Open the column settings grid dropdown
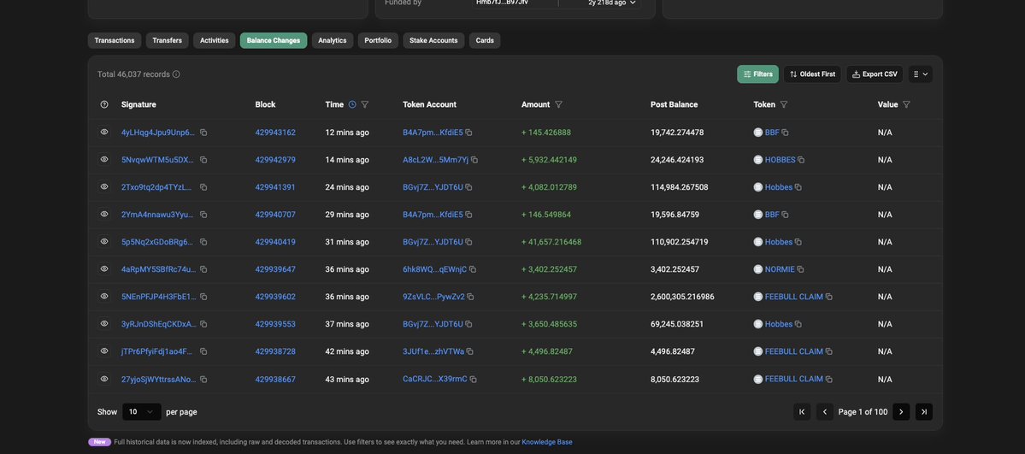This screenshot has height=454, width=1025. (921, 74)
